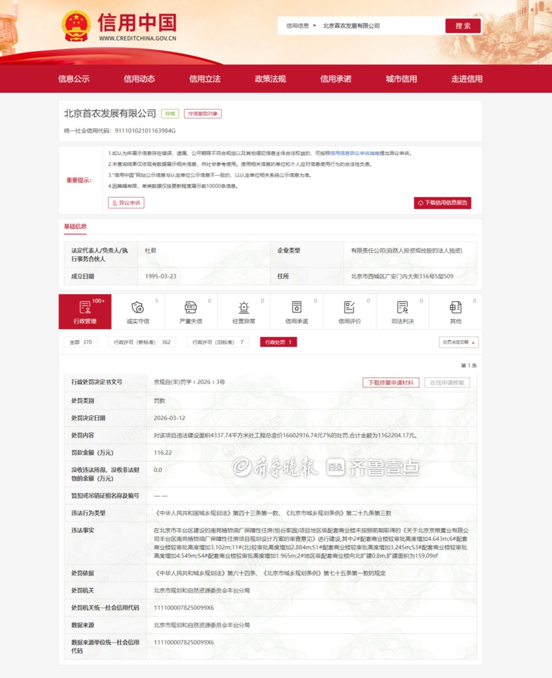
Task: Open the 严重失信 category icon
Action: click(x=191, y=308)
